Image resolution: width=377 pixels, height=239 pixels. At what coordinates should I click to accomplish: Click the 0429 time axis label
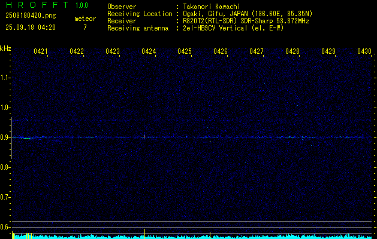tap(328, 51)
